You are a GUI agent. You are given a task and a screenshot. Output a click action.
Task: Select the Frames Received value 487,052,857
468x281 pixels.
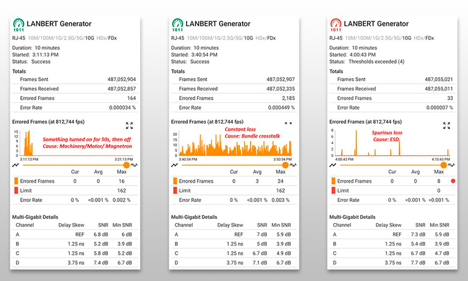tap(122, 88)
